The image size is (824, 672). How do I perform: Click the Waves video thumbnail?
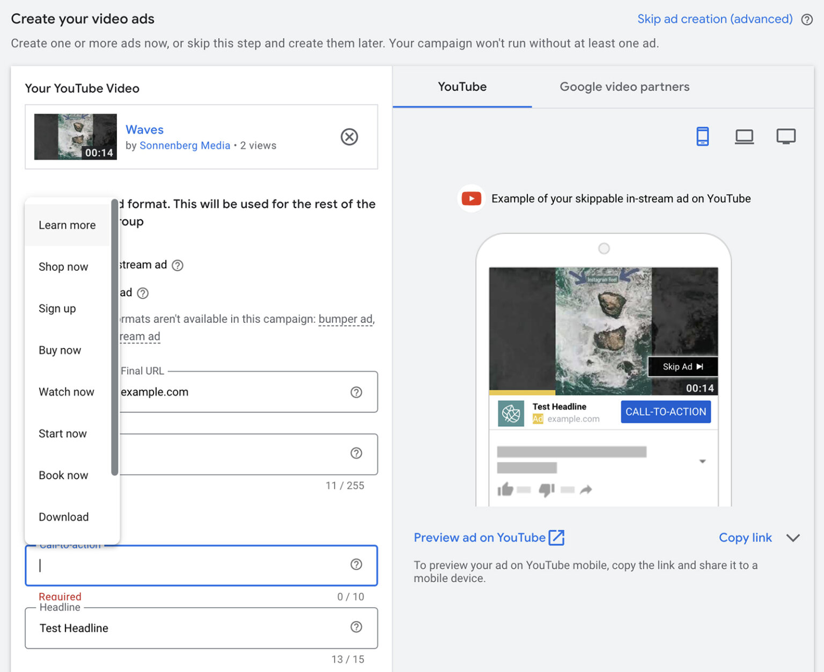pos(75,137)
